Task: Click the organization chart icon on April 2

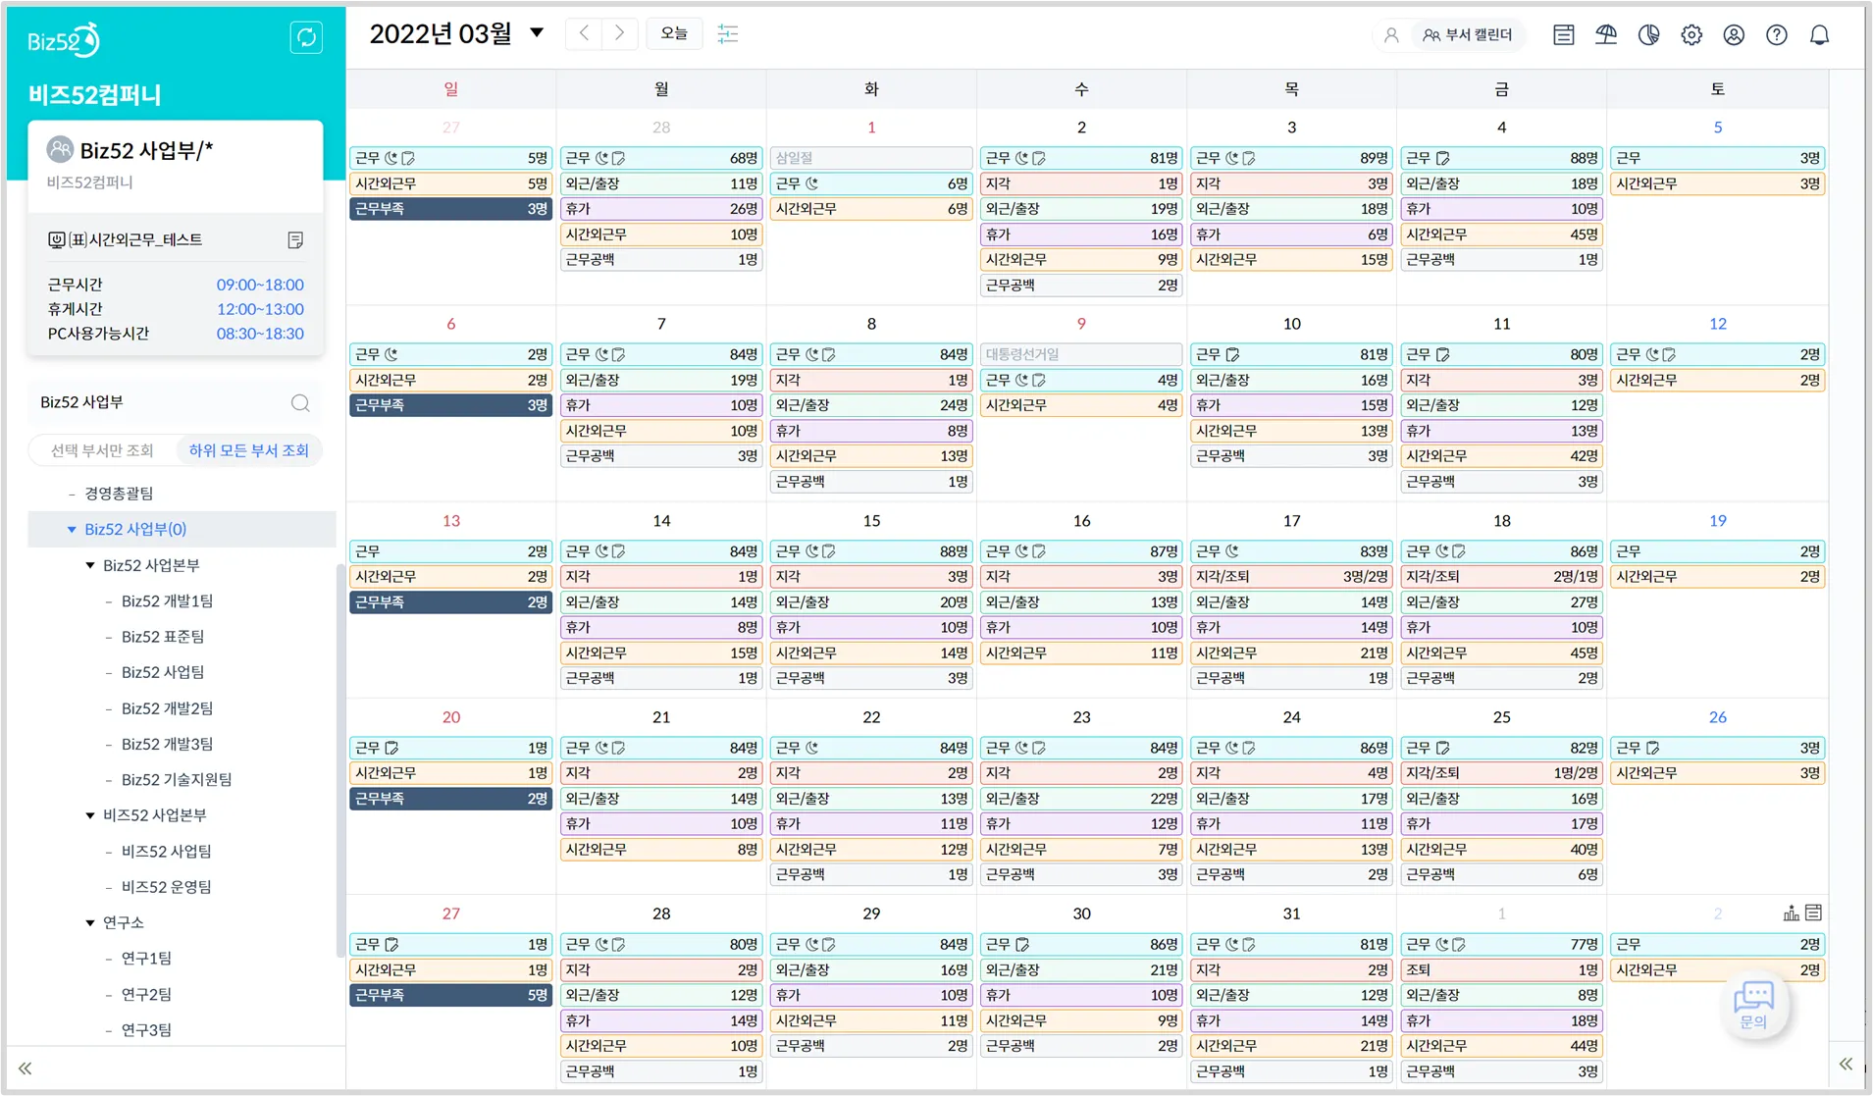Action: click(1792, 913)
